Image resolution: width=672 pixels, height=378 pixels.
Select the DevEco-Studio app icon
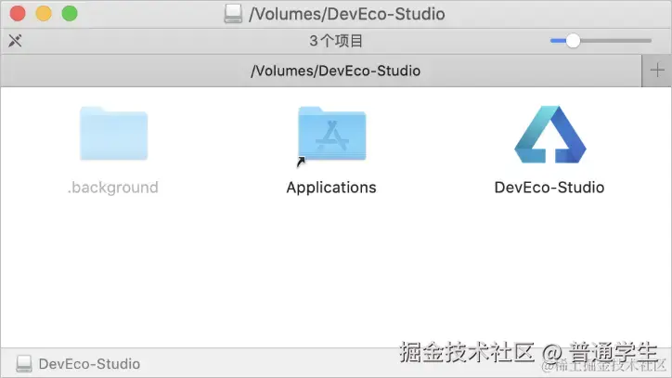(549, 135)
